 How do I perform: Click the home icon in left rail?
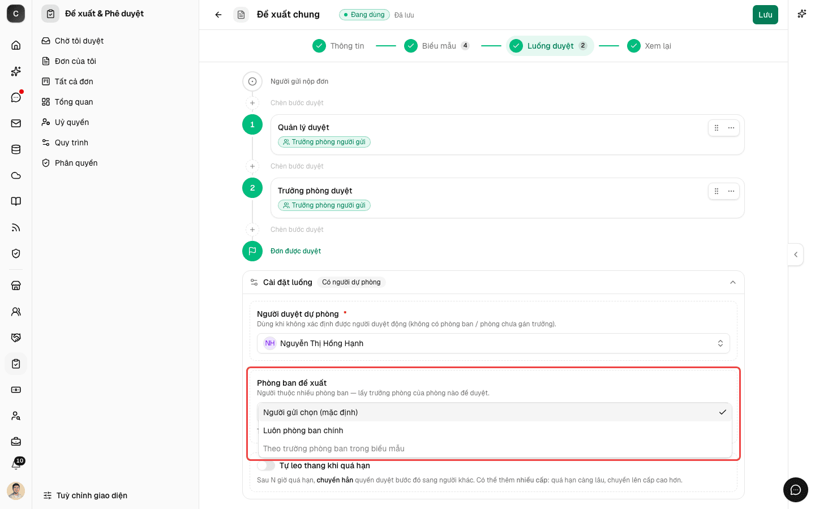click(16, 45)
